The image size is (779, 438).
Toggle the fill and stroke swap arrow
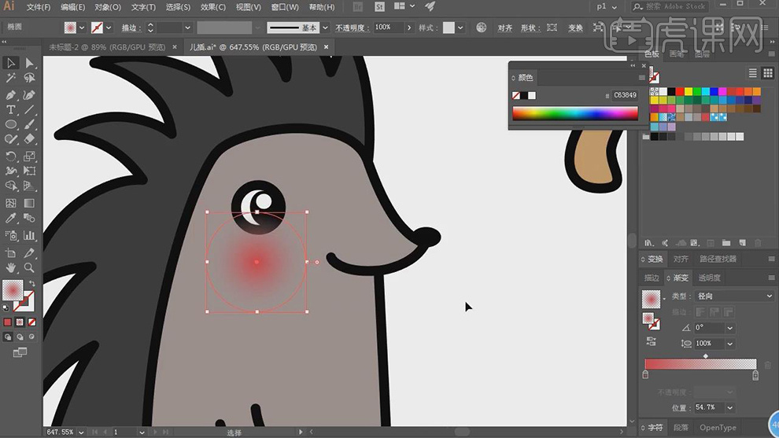point(32,284)
